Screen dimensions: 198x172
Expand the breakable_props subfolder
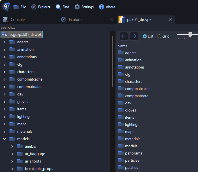click(x=12, y=169)
